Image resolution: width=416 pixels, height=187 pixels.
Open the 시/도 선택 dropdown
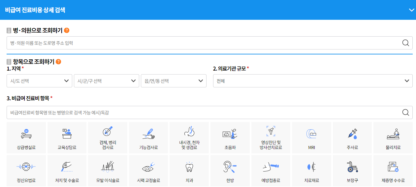click(x=39, y=81)
